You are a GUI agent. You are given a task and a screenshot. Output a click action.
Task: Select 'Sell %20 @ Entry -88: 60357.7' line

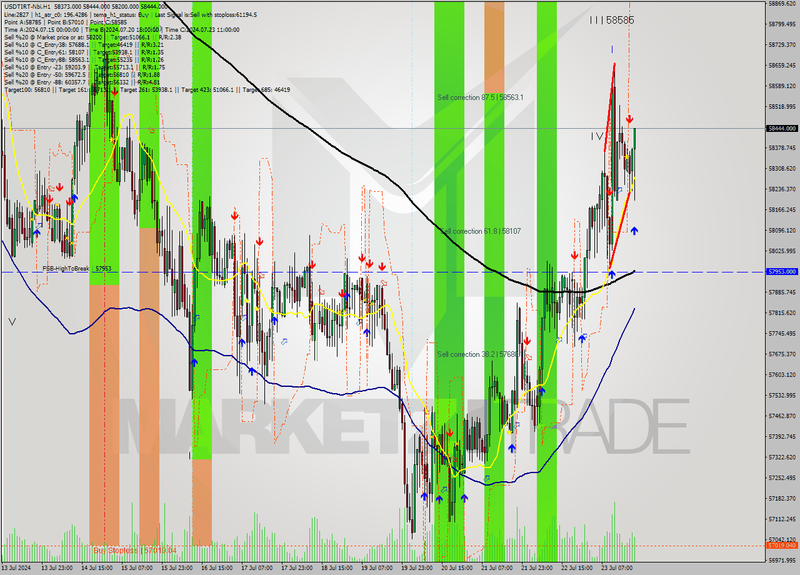coord(82,82)
